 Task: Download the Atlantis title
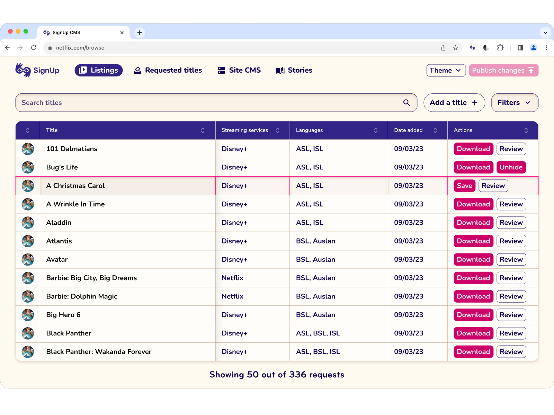pos(473,241)
